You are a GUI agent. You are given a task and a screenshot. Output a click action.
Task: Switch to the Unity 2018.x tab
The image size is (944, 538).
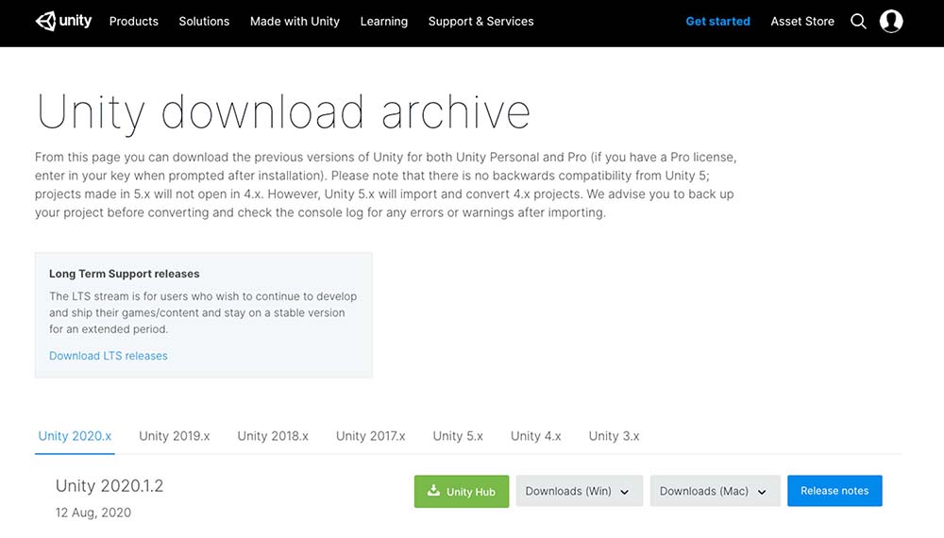tap(273, 436)
